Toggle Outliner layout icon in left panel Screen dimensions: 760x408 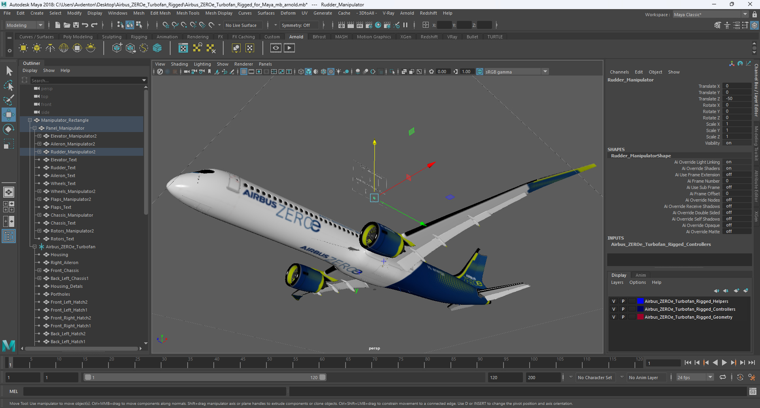[x=9, y=236]
